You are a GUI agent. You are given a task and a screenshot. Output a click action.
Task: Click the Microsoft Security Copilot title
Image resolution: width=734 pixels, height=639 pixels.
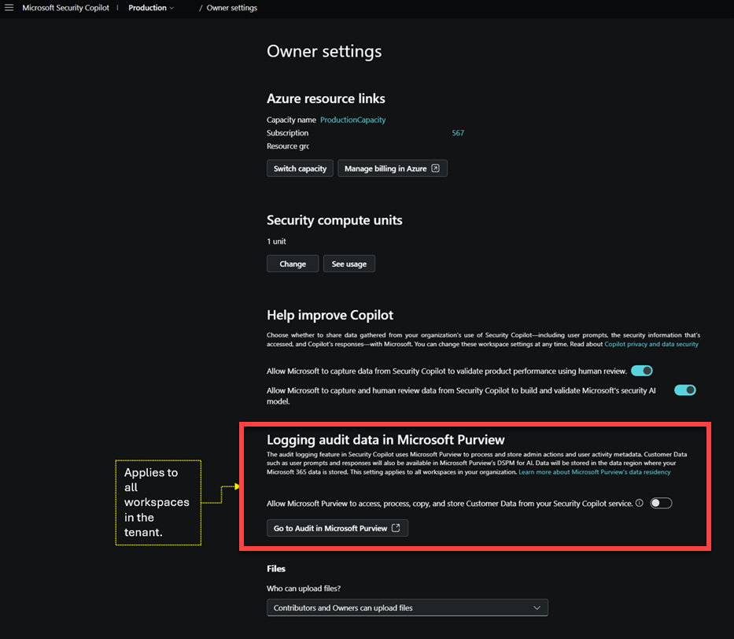pyautogui.click(x=65, y=8)
